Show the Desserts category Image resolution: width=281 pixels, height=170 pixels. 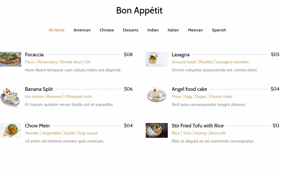click(x=130, y=30)
